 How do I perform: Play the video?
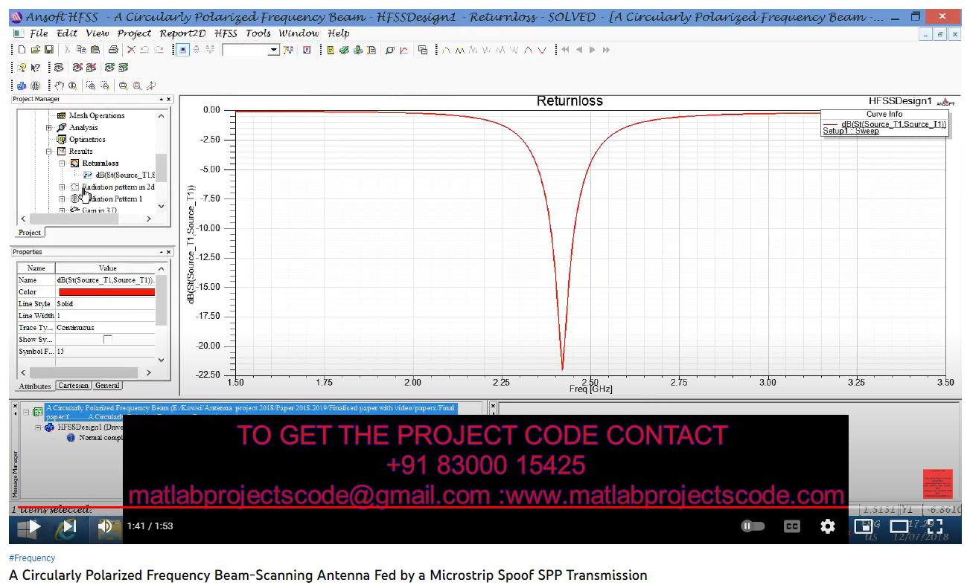33,526
